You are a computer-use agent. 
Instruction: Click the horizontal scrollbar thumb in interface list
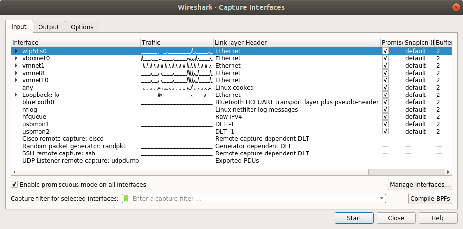pos(193,172)
